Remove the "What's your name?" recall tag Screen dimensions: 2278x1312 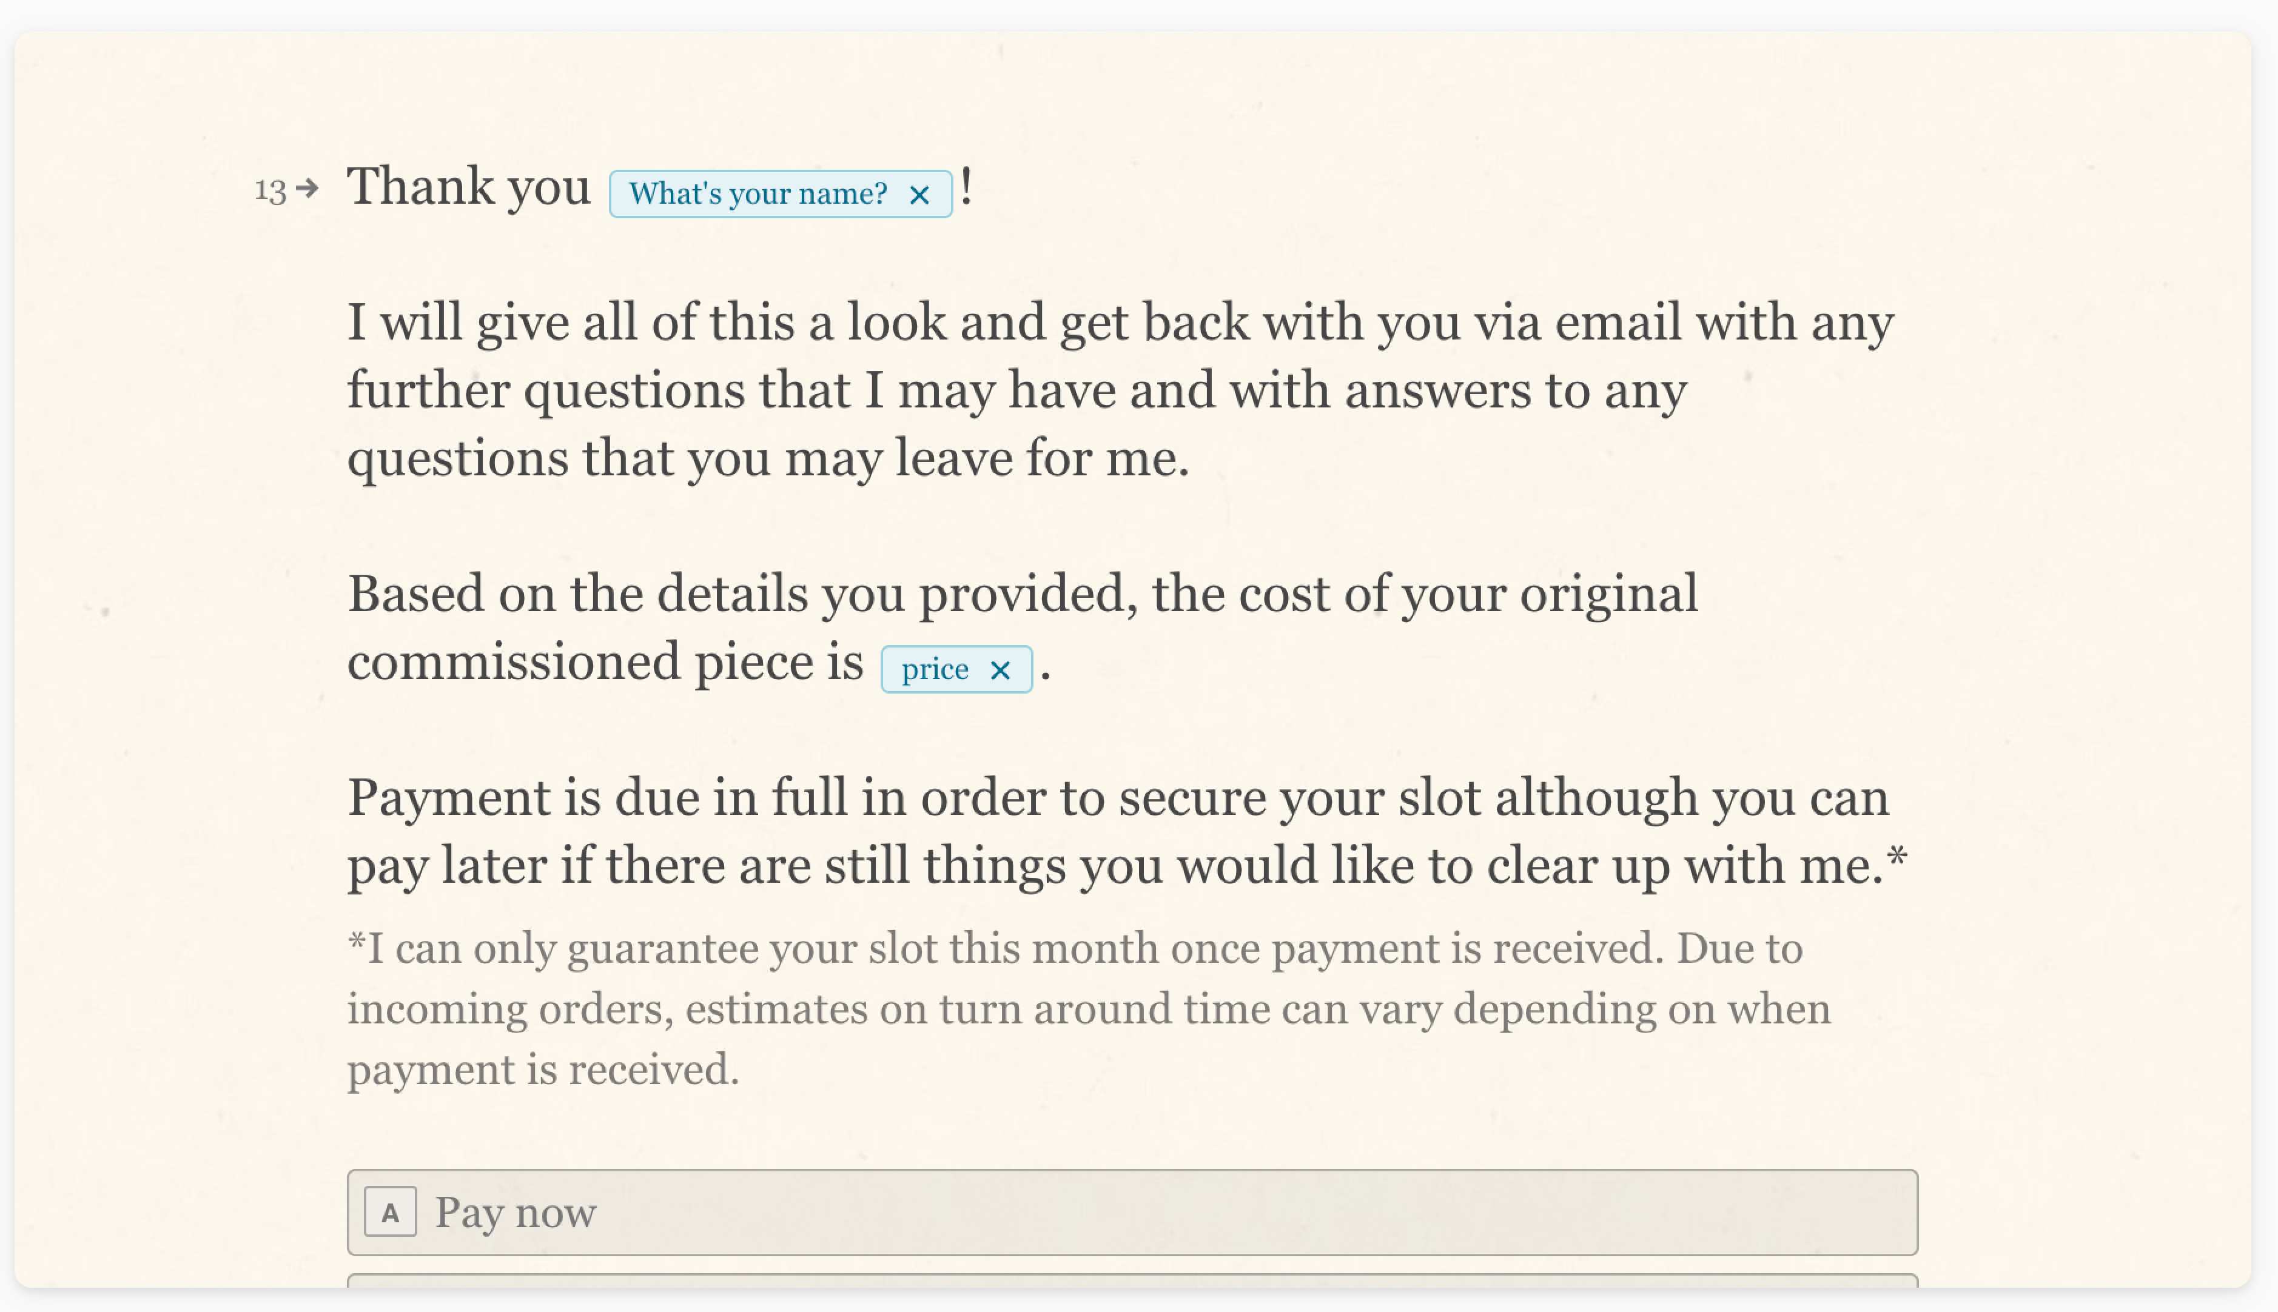click(919, 195)
